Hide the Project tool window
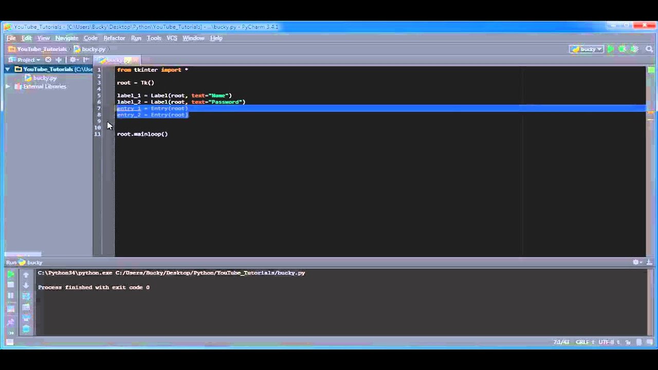Image resolution: width=658 pixels, height=370 pixels. pyautogui.click(x=86, y=60)
